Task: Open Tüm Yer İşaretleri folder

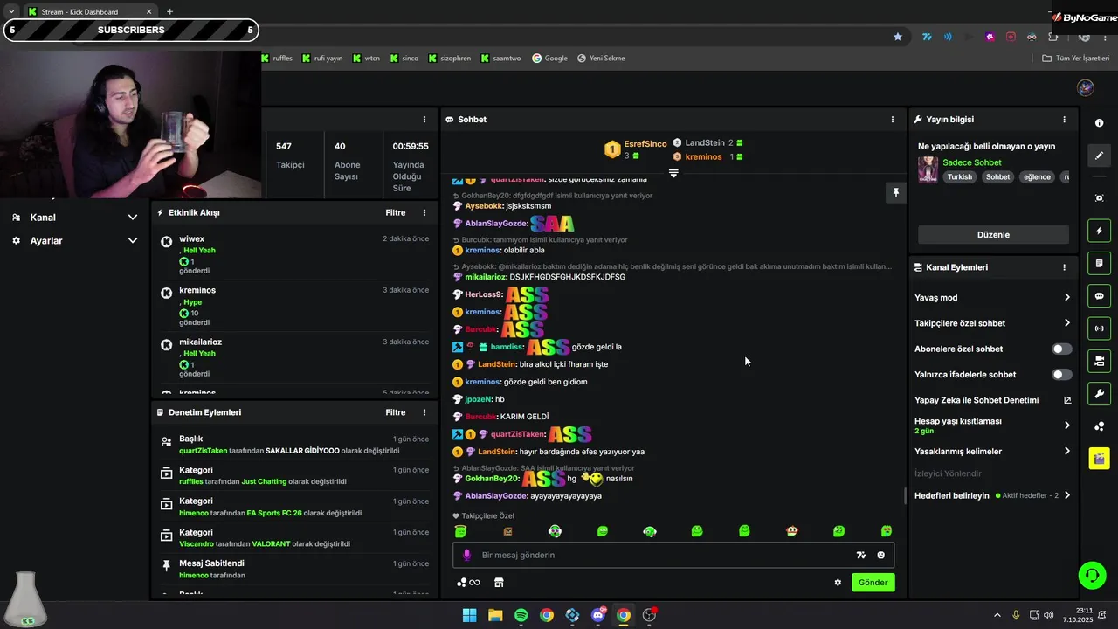Action: point(1076,59)
